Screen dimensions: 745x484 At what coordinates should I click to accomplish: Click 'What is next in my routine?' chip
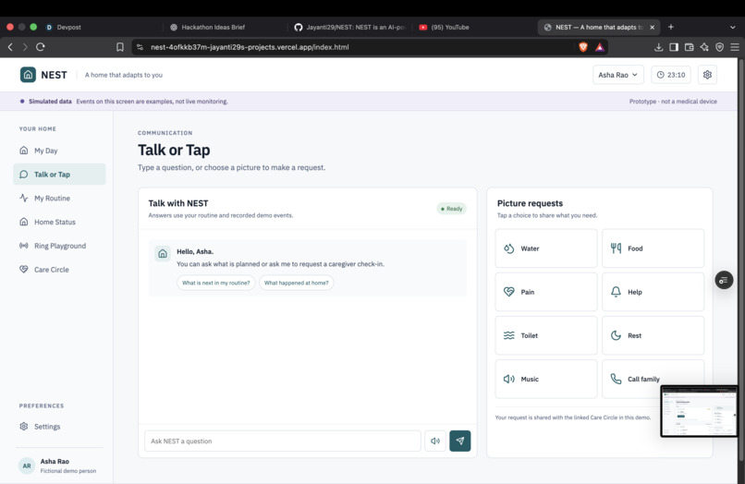(x=215, y=283)
